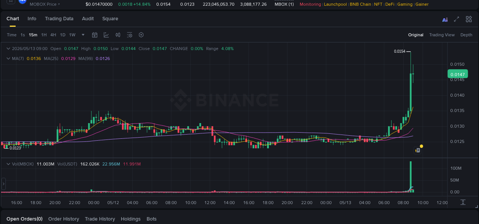Click the news note marker icon on chart
The height and width of the screenshot is (224, 479).
tap(418, 151)
